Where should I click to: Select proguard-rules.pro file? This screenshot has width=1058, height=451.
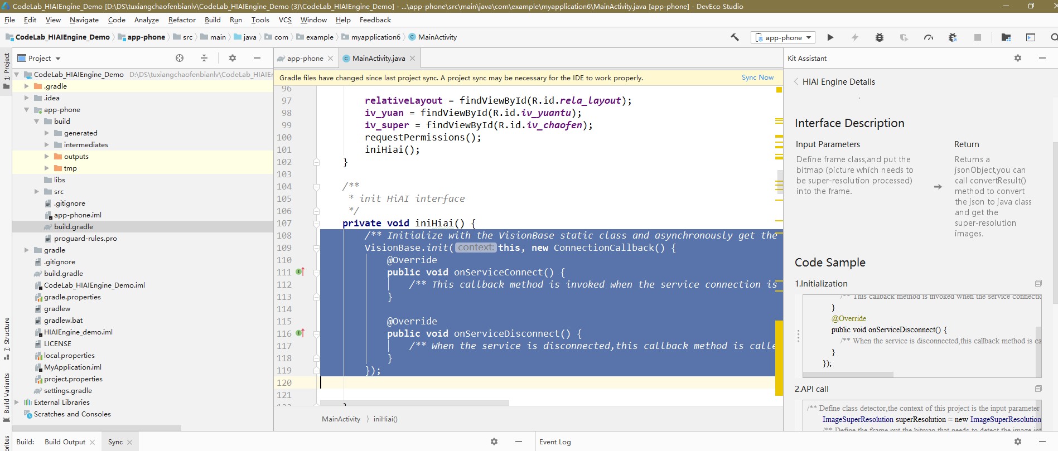click(x=85, y=239)
